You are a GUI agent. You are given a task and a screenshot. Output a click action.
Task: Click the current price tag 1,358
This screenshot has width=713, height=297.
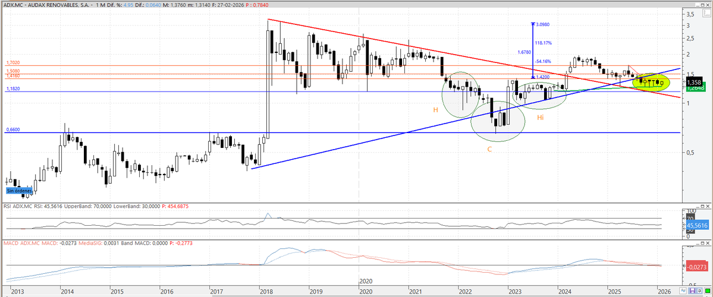point(696,83)
